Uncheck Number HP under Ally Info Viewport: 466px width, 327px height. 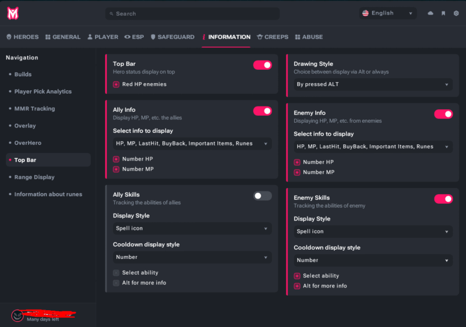point(116,159)
